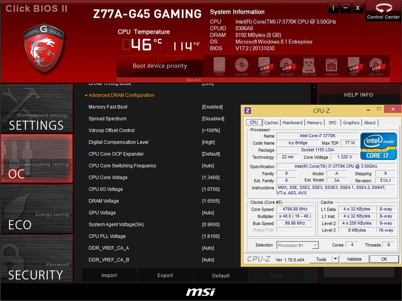Click the HELP INFO panel header
This screenshot has height=301, width=402.
click(358, 95)
